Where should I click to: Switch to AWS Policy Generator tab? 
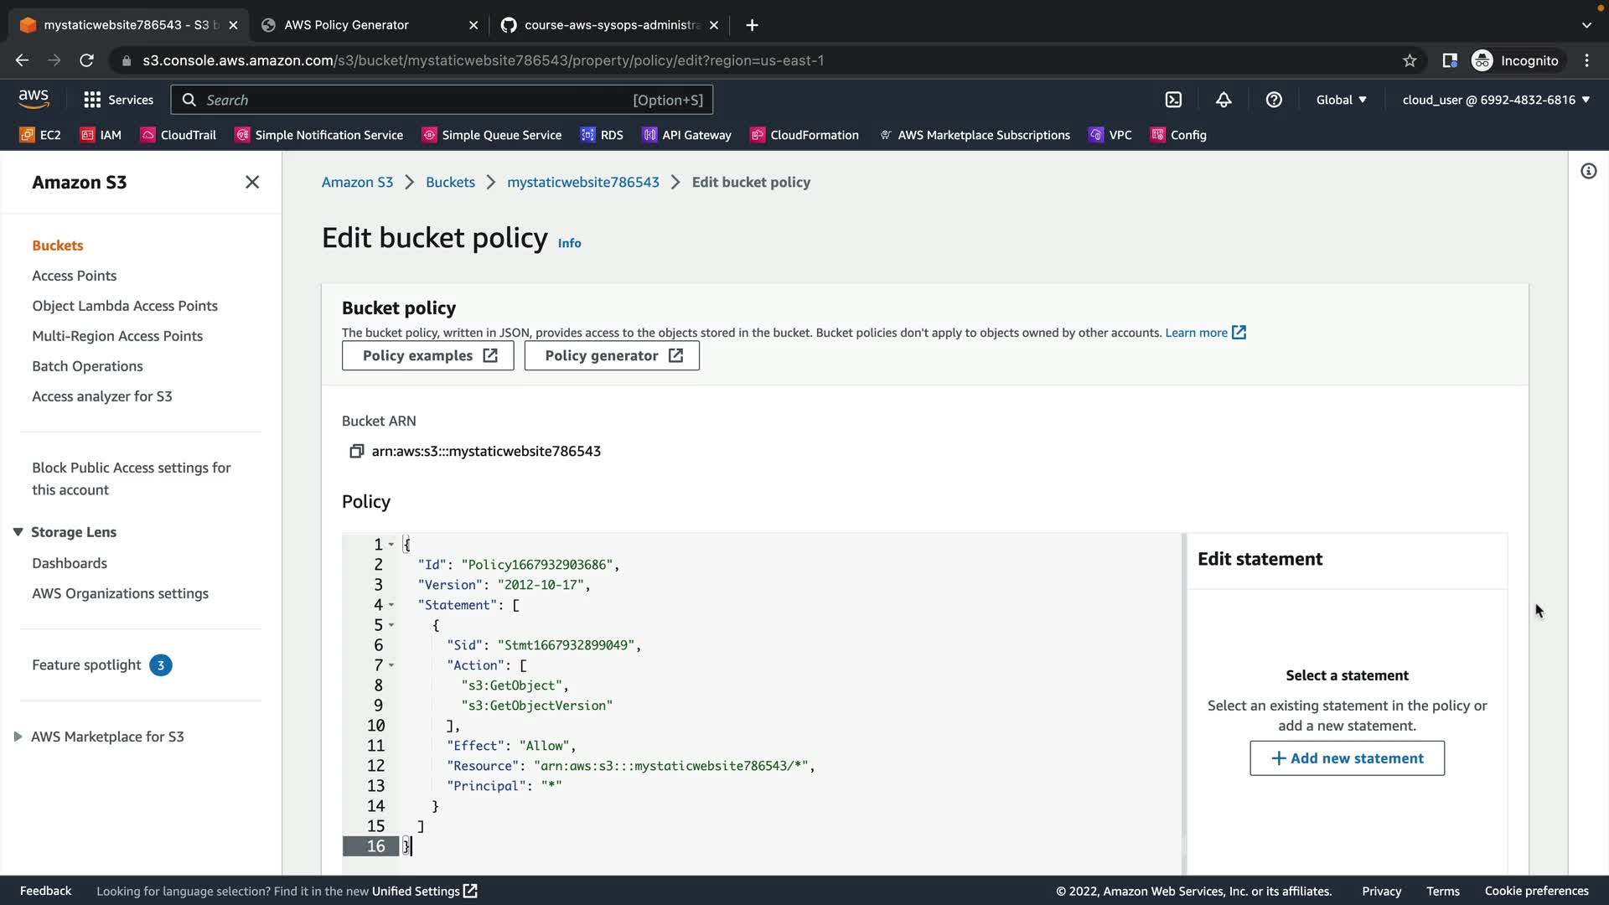347,25
